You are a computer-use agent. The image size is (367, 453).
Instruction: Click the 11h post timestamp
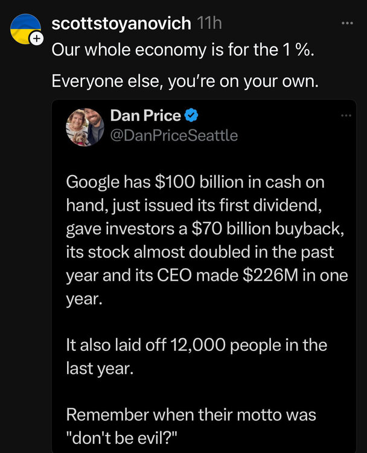[209, 24]
